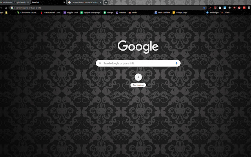Image resolution: width=251 pixels, height=157 pixels.
Task: Open the chrome theme customize button tab
Action: [x=85, y=2]
